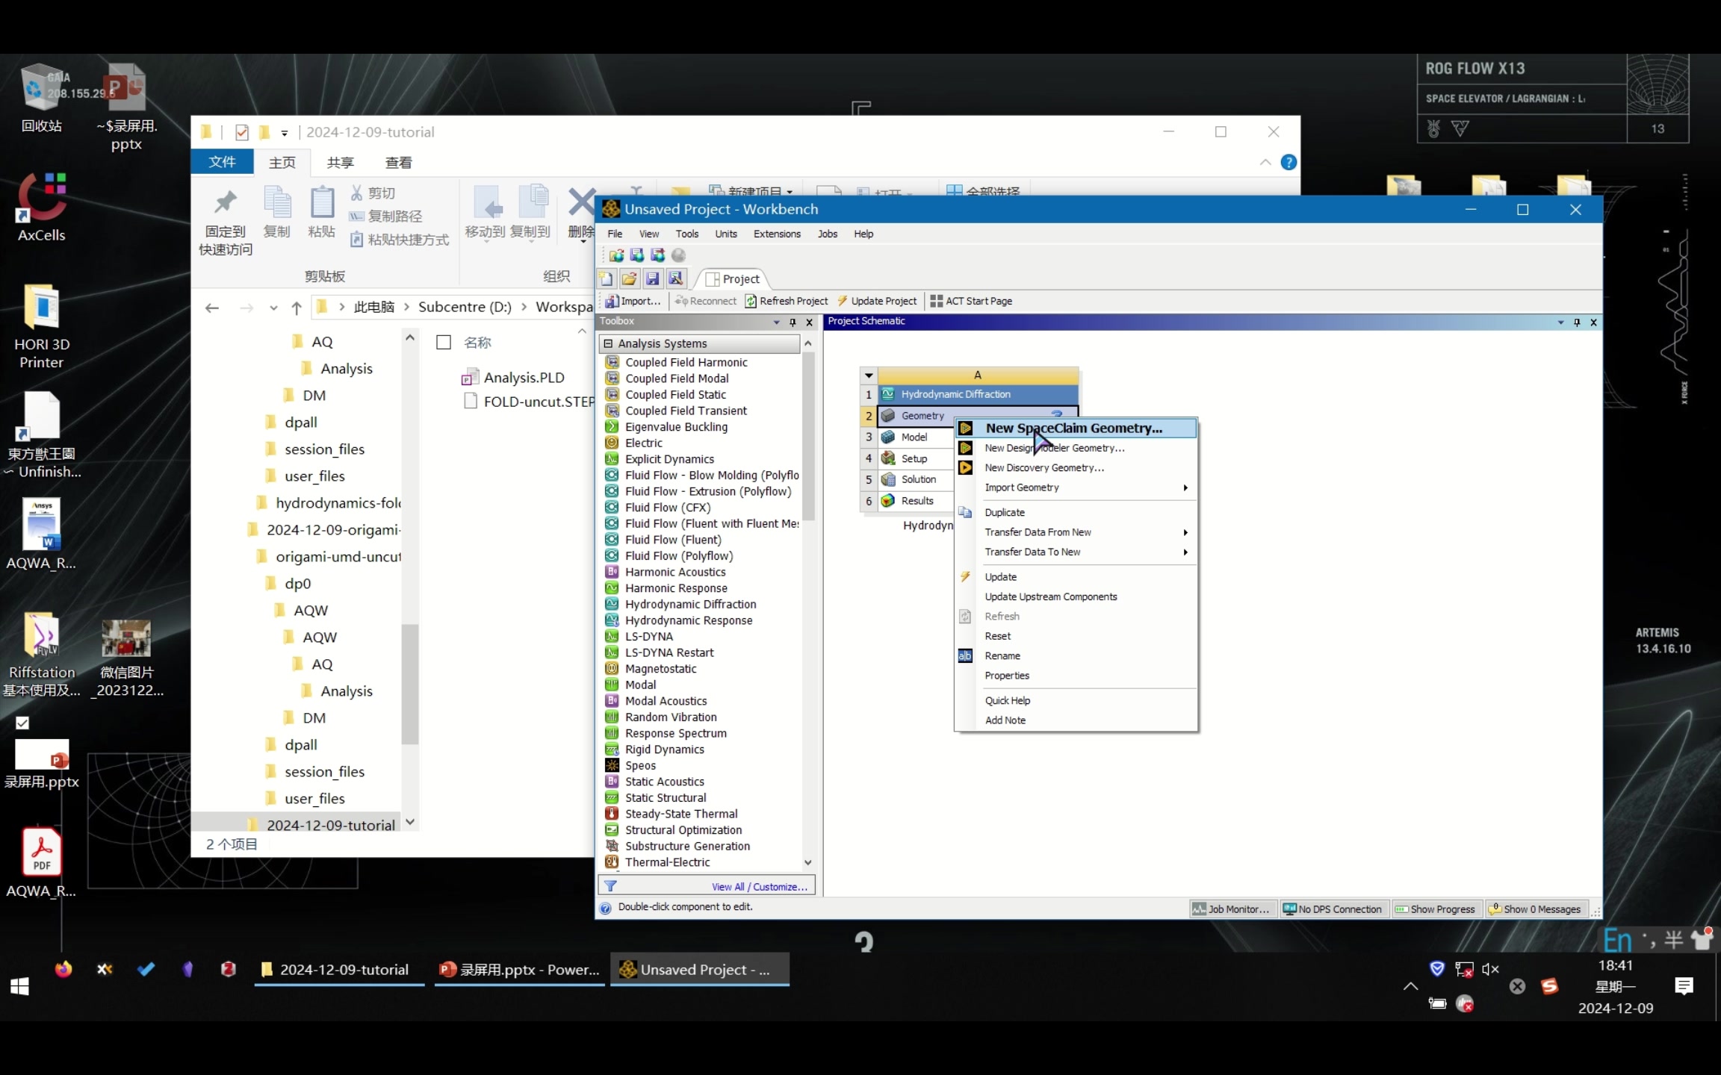Viewport: 1721px width, 1075px height.
Task: Click View All / Customize link
Action: 759,887
